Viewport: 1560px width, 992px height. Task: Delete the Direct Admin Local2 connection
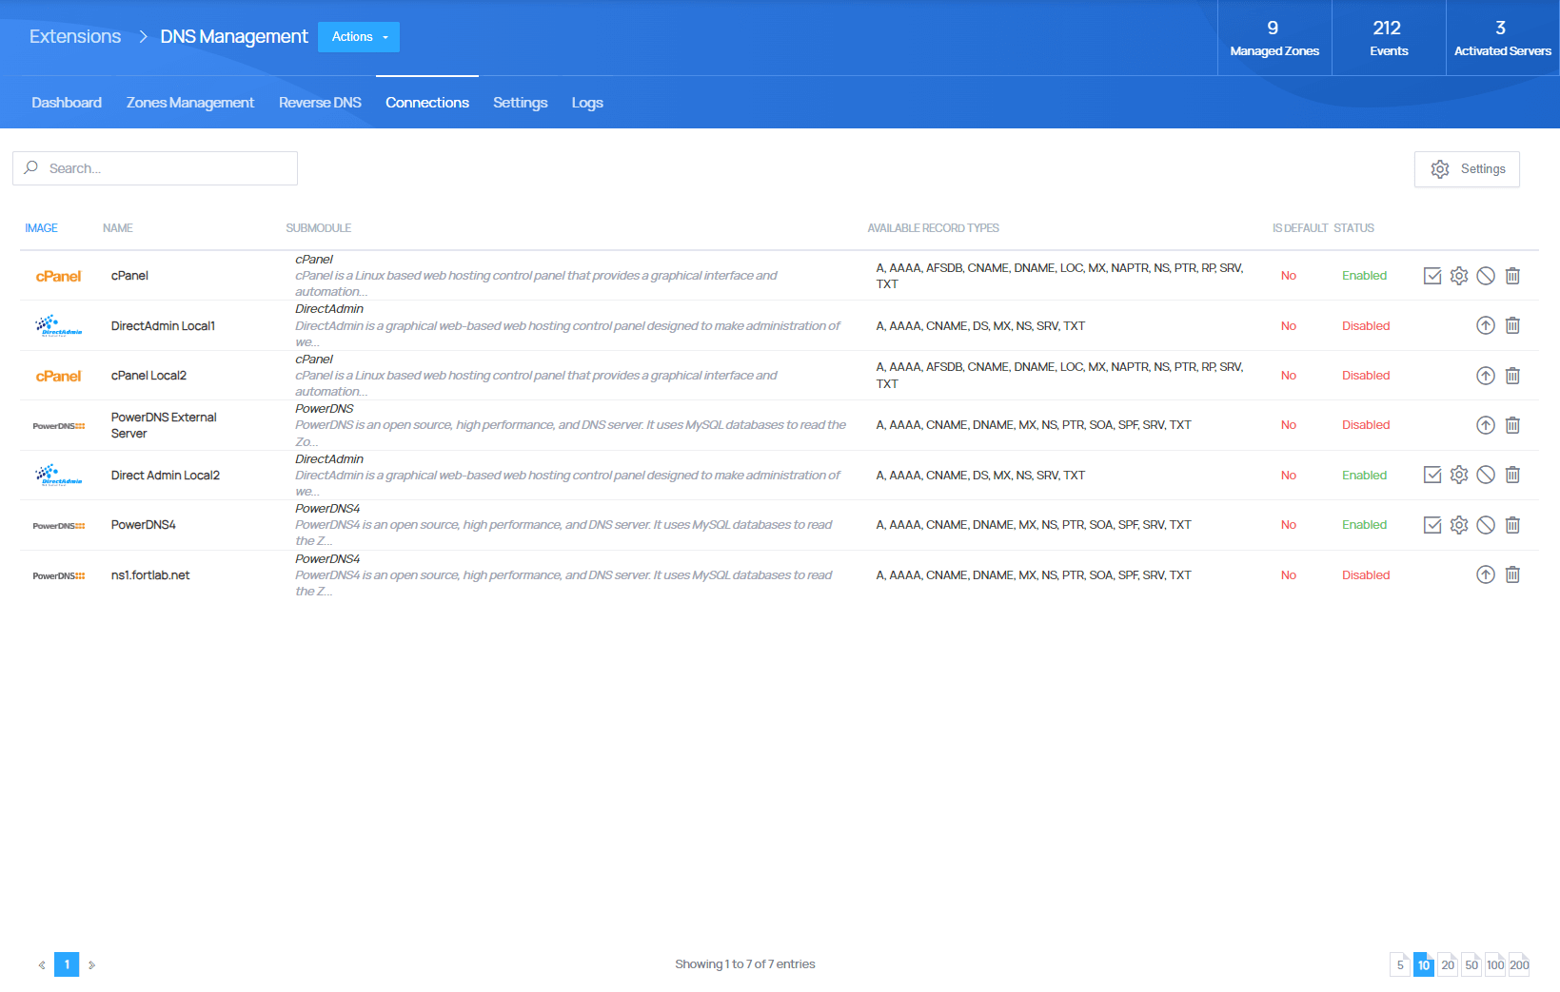click(x=1512, y=475)
